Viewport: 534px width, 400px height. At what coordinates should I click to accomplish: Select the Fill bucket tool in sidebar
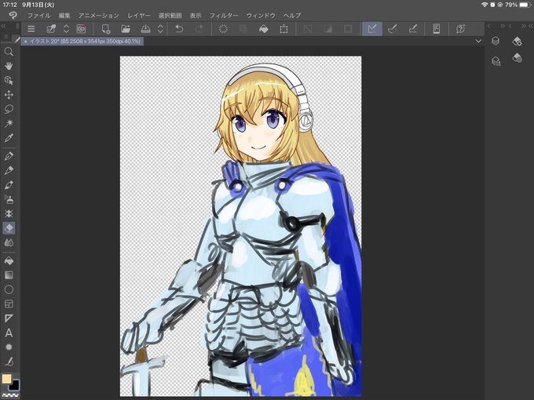click(9, 260)
